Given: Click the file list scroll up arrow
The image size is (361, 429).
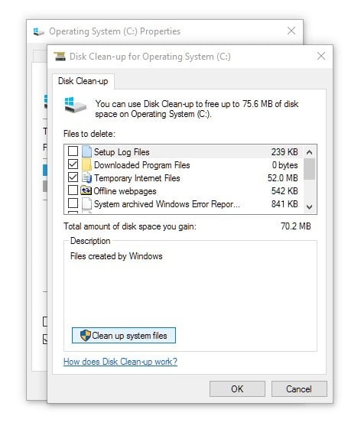Looking at the screenshot, I should pyautogui.click(x=309, y=152).
